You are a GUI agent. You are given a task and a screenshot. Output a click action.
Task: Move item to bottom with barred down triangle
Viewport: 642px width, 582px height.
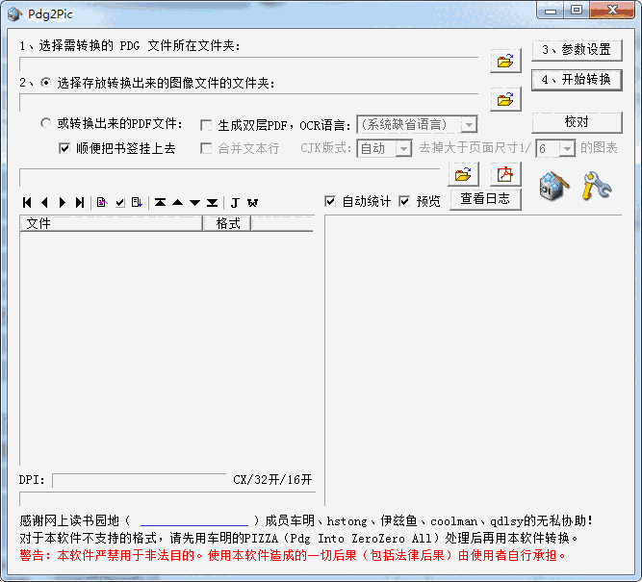[212, 203]
